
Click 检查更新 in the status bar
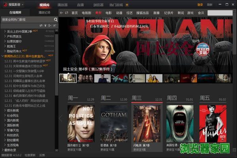click(x=30, y=155)
